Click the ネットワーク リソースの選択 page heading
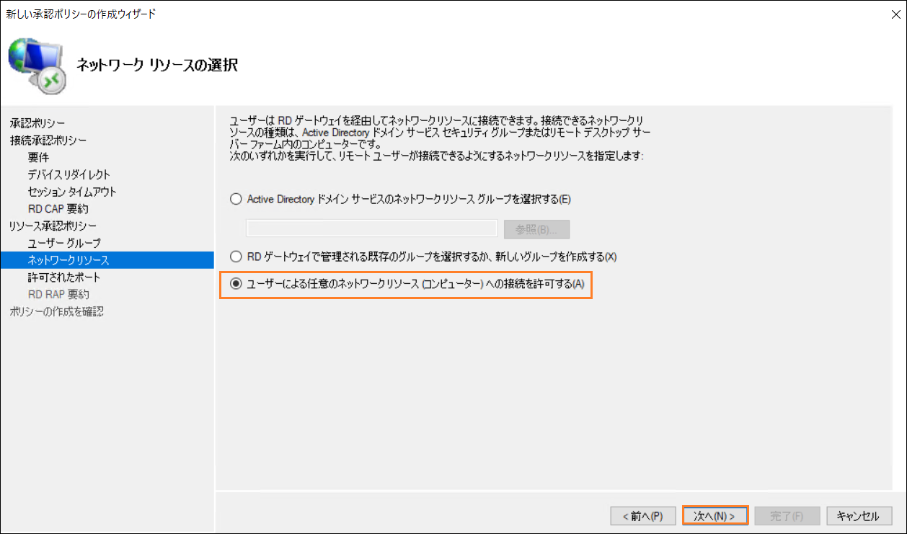Viewport: 907px width, 534px height. coord(157,66)
